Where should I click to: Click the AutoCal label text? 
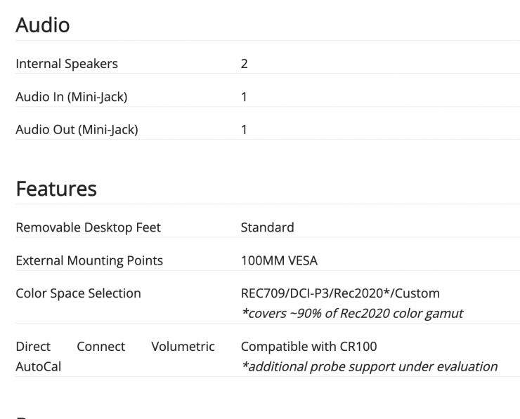(x=38, y=366)
